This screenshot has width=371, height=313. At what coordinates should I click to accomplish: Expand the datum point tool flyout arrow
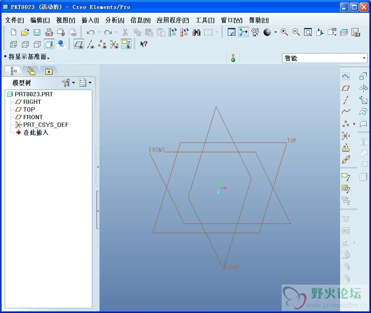coord(354,124)
